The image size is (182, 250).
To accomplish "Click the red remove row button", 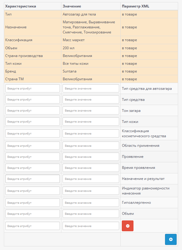I will (x=127, y=226).
